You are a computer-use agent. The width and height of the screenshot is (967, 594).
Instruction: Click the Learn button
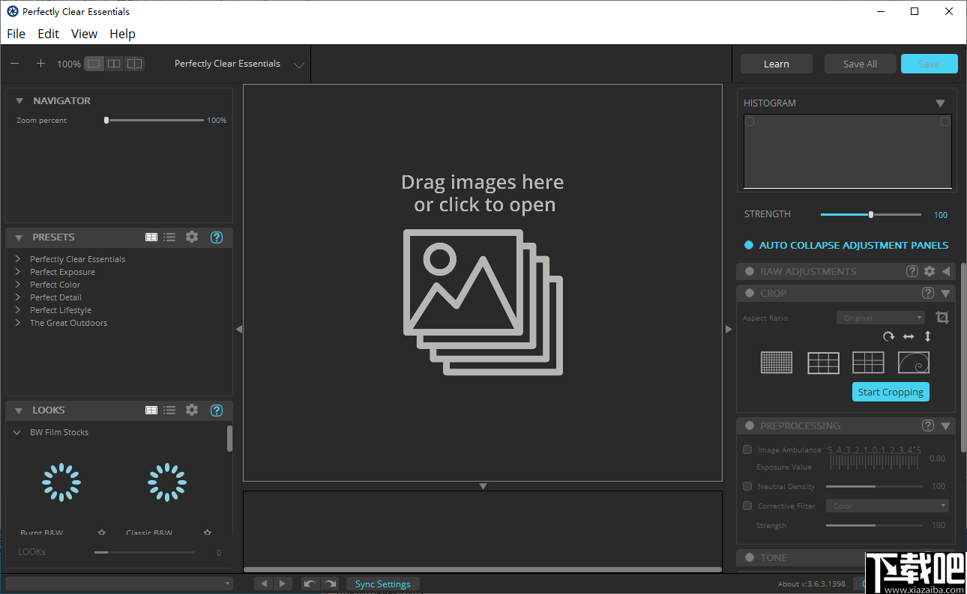(777, 64)
